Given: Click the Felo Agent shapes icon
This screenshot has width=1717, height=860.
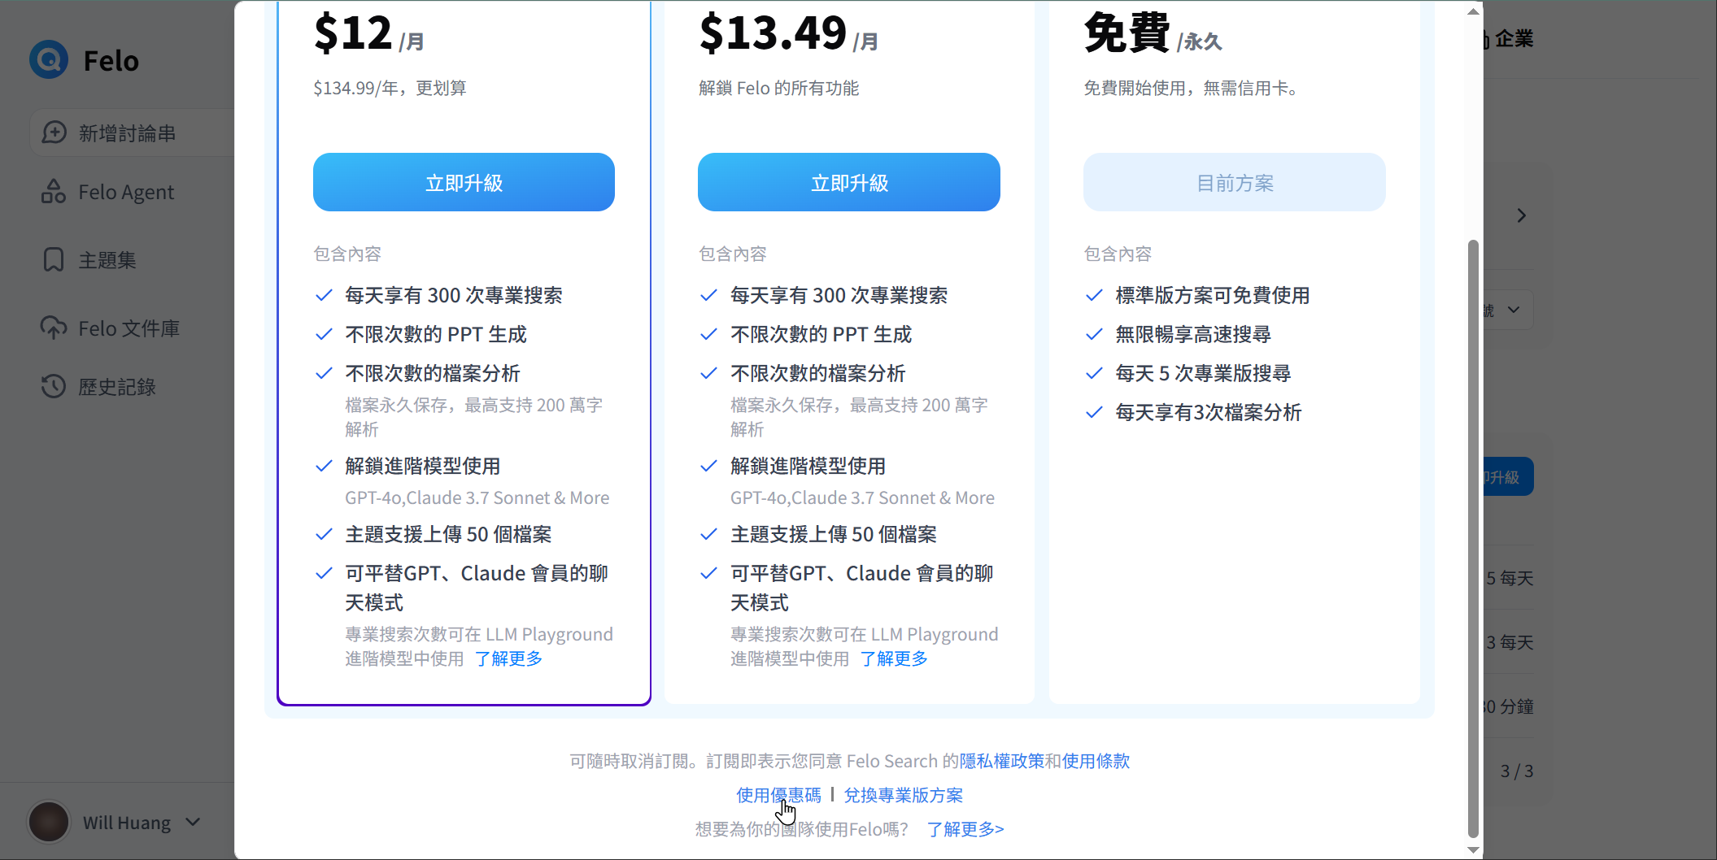Looking at the screenshot, I should tap(54, 192).
